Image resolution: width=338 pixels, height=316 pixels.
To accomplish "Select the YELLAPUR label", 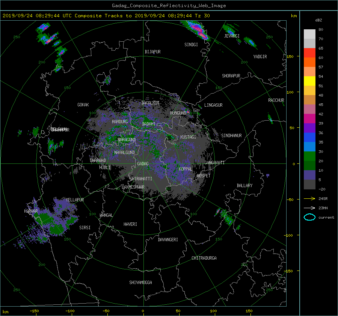I will [75, 200].
